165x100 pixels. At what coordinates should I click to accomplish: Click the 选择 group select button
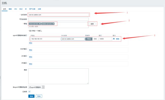92,24
